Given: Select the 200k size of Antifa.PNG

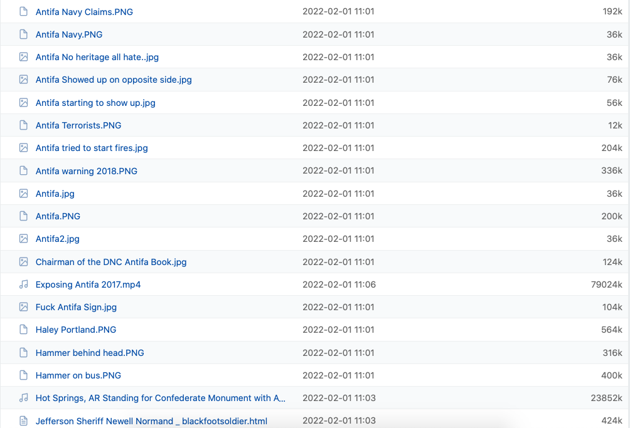Looking at the screenshot, I should click(x=612, y=216).
